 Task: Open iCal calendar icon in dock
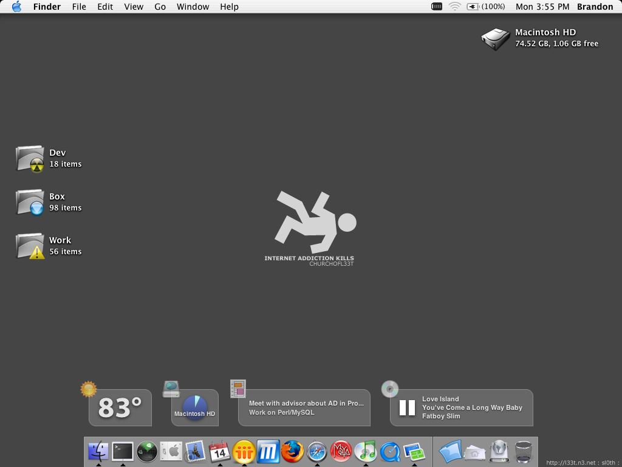point(219,451)
